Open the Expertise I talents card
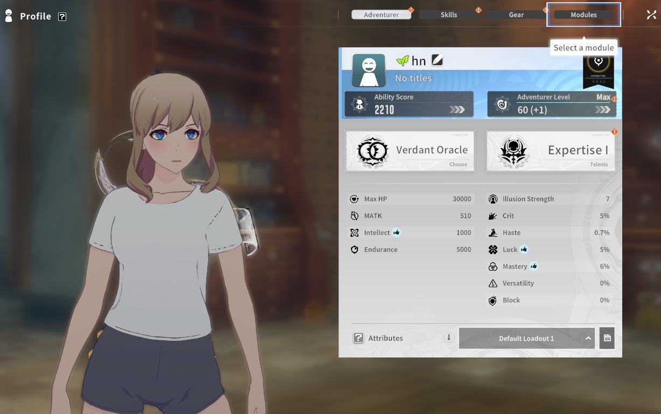 pos(551,151)
